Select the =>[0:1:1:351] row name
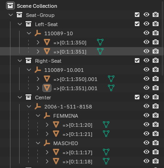Image resolution: width=164 pixels, height=168 pixels. [70, 52]
